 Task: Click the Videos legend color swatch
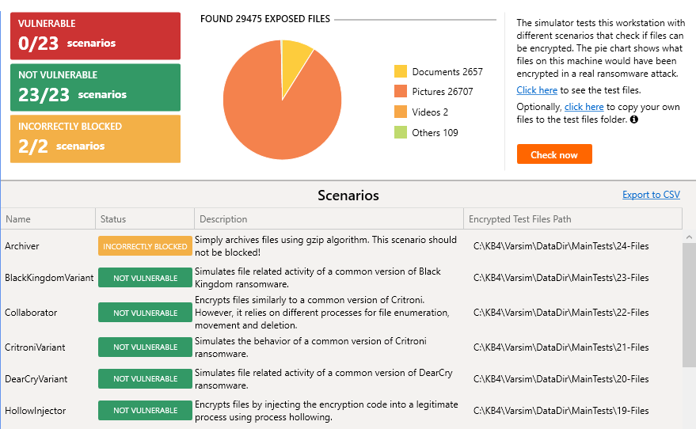(401, 112)
